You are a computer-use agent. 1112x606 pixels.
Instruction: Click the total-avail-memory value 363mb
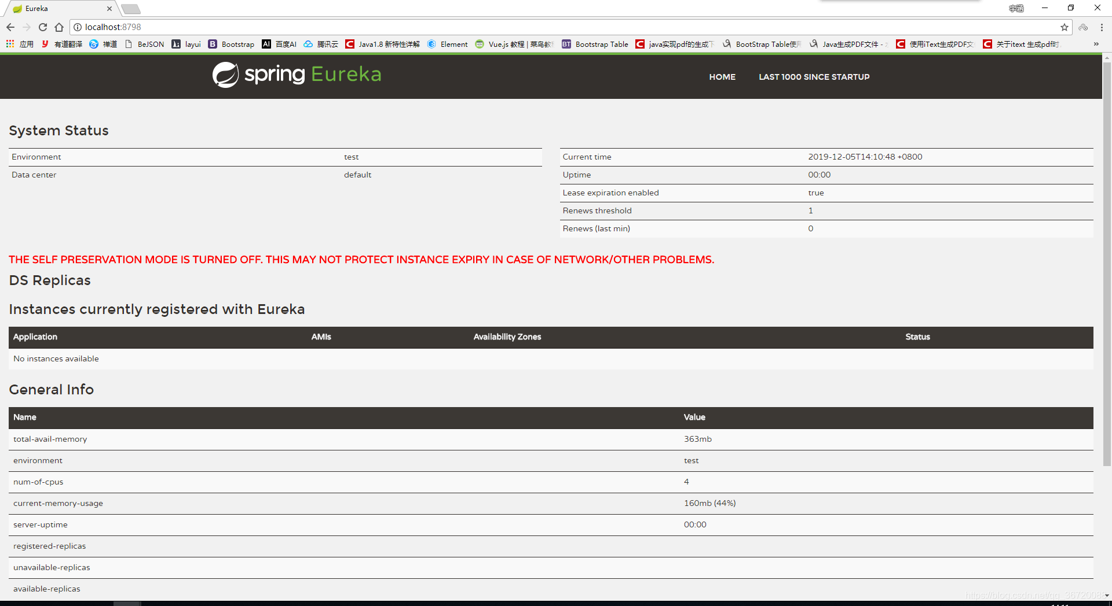click(698, 439)
